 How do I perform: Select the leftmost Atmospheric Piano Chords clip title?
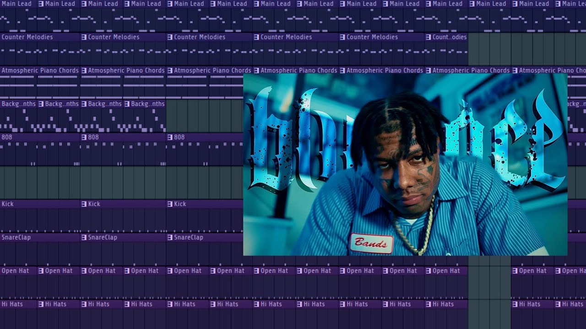tap(40, 70)
